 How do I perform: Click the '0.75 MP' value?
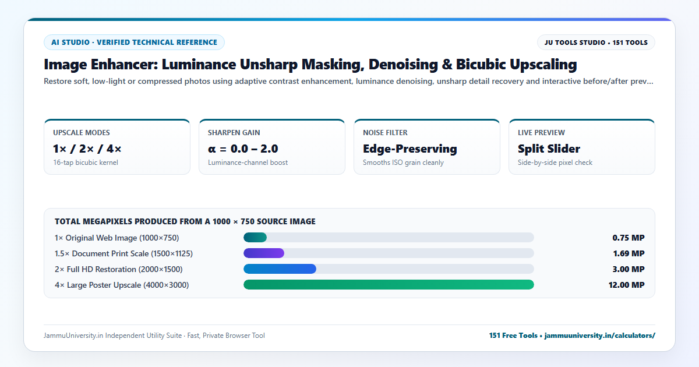point(629,238)
